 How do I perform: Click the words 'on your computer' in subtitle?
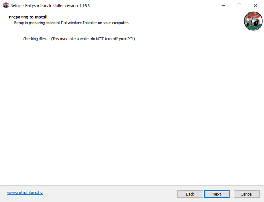click(113, 23)
